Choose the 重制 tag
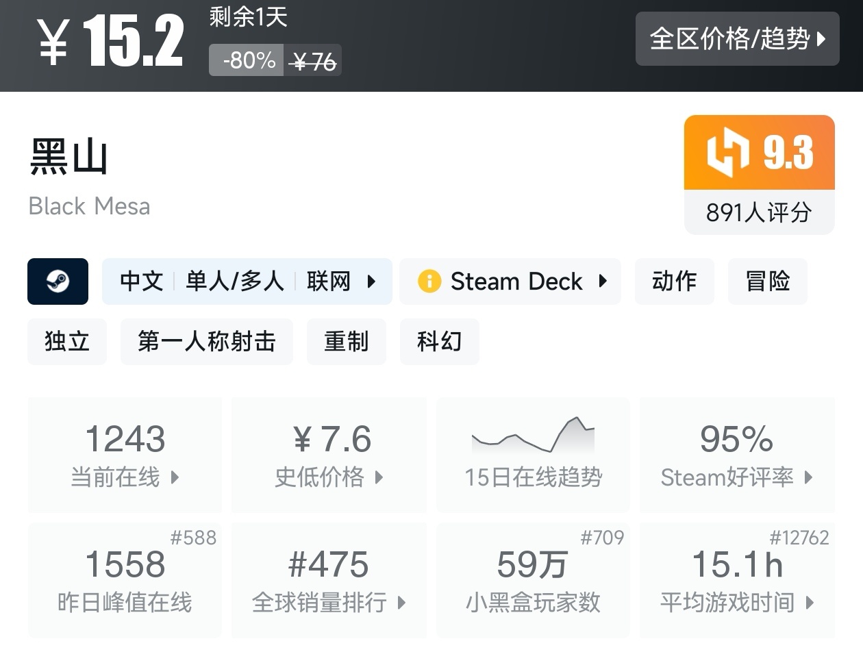This screenshot has height=652, width=863. (346, 341)
